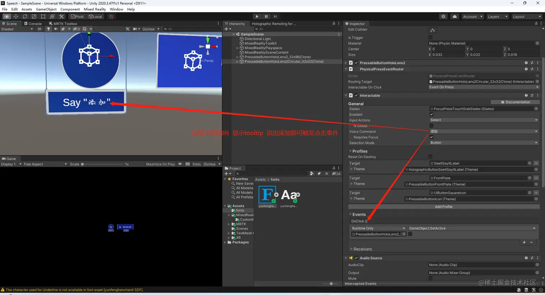Switch to MRTK Toolbox tab
This screenshot has width=545, height=295.
coord(63,23)
